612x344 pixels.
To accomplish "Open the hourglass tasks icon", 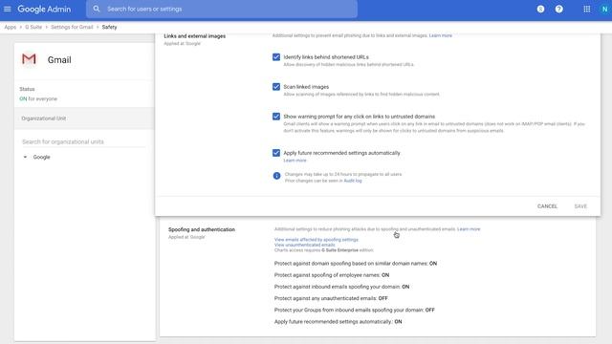I will pyautogui.click(x=540, y=9).
